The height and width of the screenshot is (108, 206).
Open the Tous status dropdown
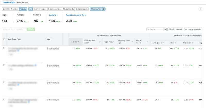tap(49, 39)
